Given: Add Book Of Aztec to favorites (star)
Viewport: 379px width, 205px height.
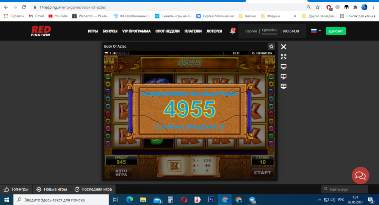Looking at the screenshot, I should click(x=271, y=47).
